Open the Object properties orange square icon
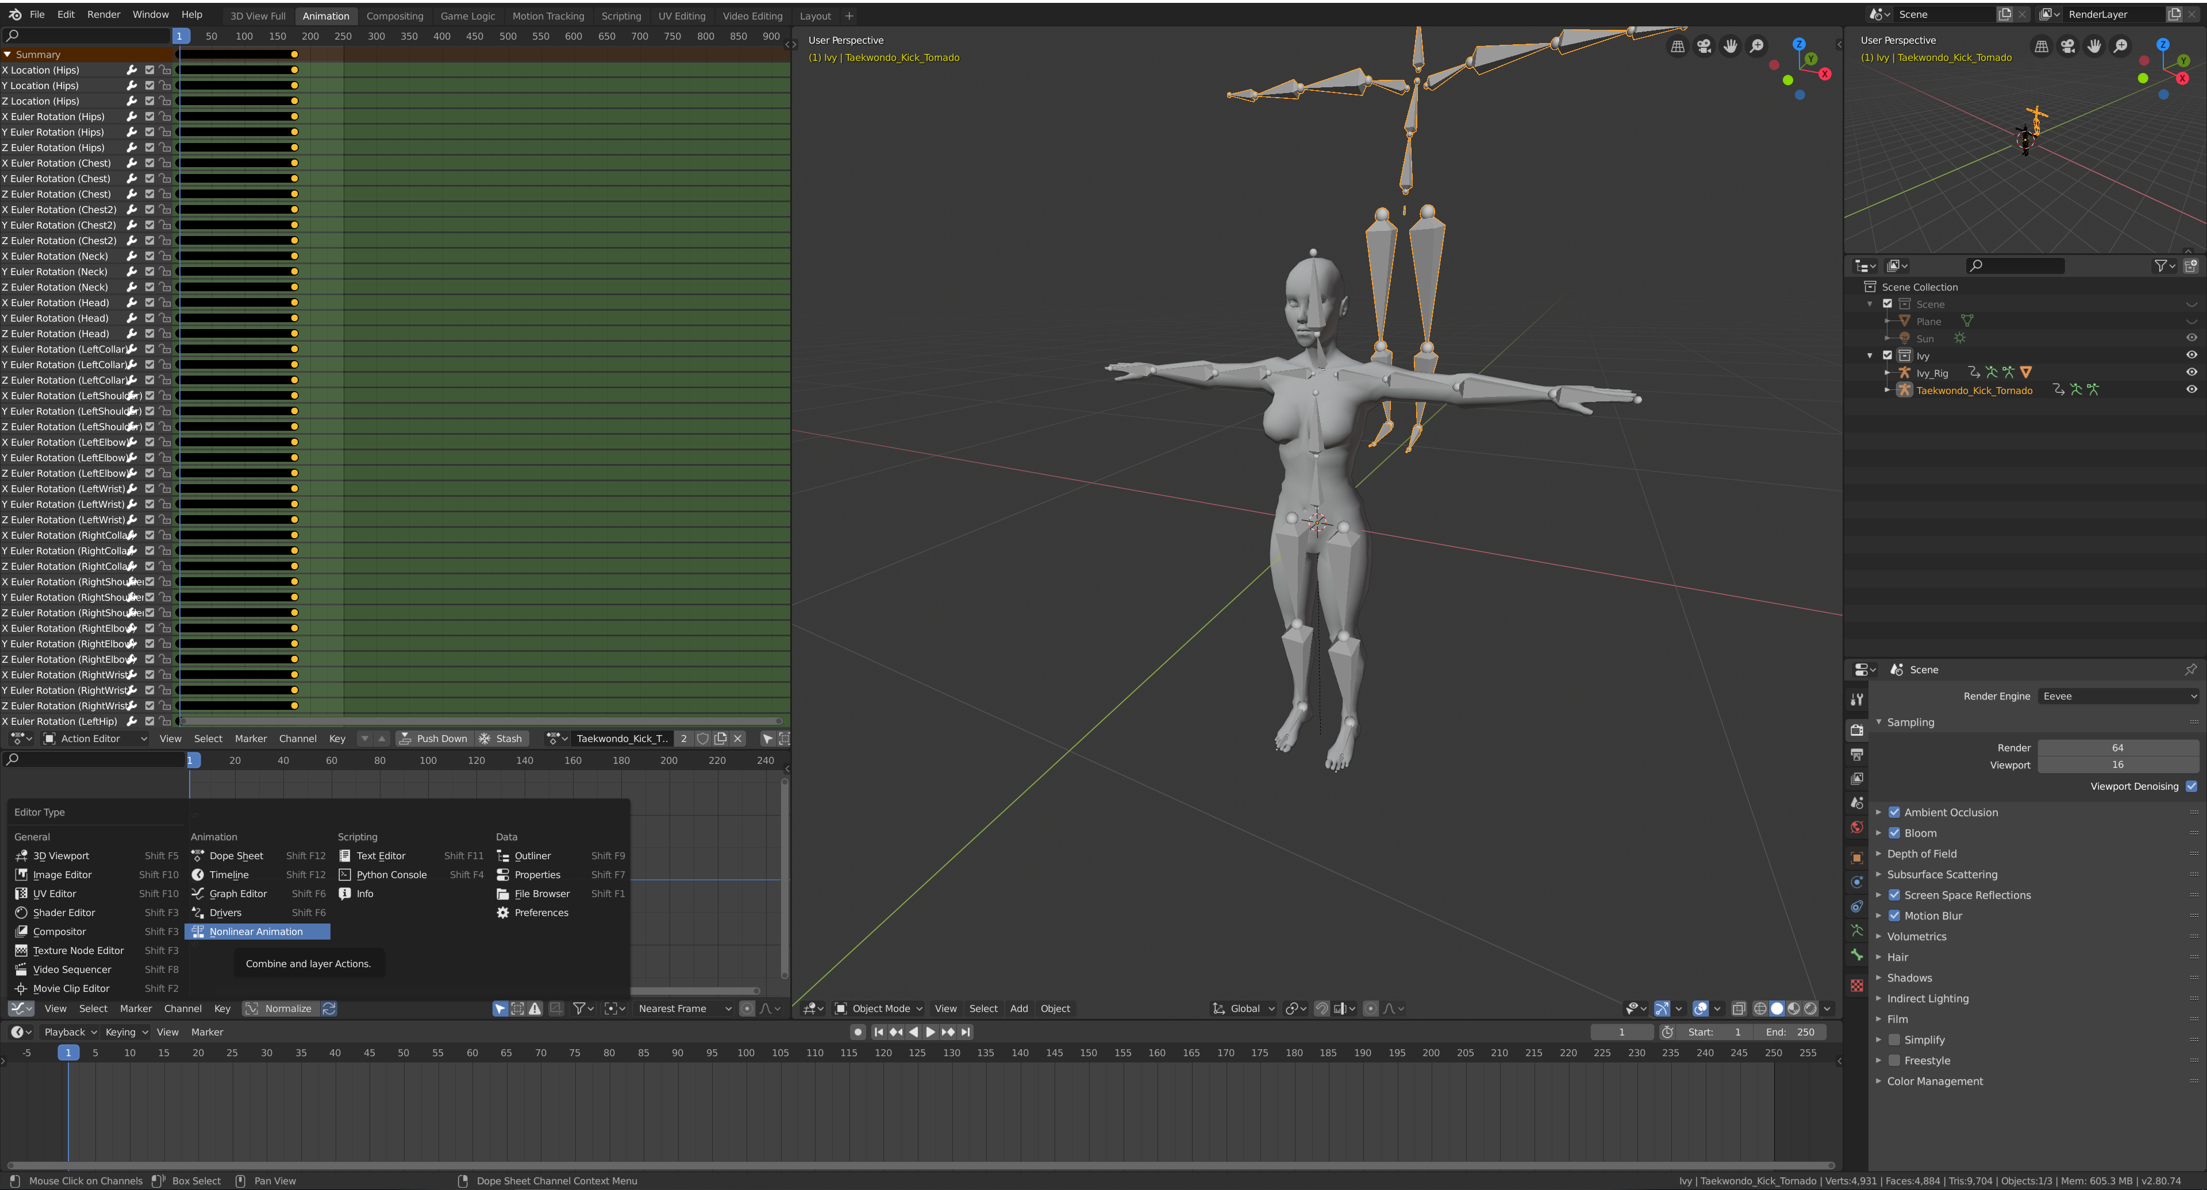The width and height of the screenshot is (2207, 1190). 1856,858
